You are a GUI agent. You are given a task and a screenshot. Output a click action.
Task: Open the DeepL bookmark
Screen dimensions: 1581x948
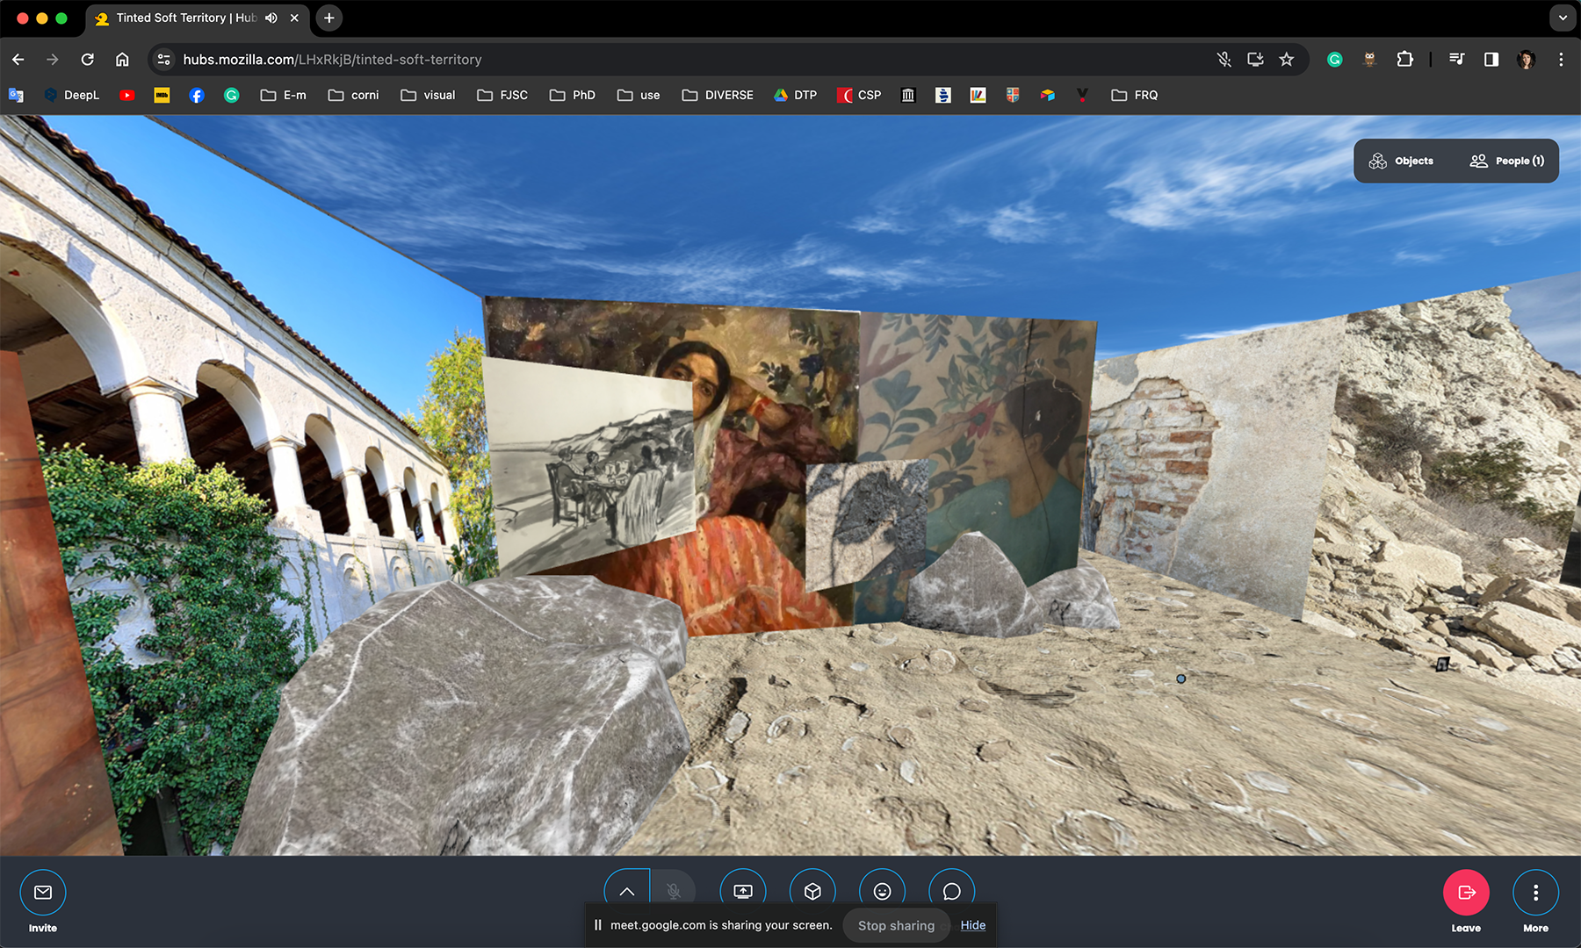[x=72, y=95]
